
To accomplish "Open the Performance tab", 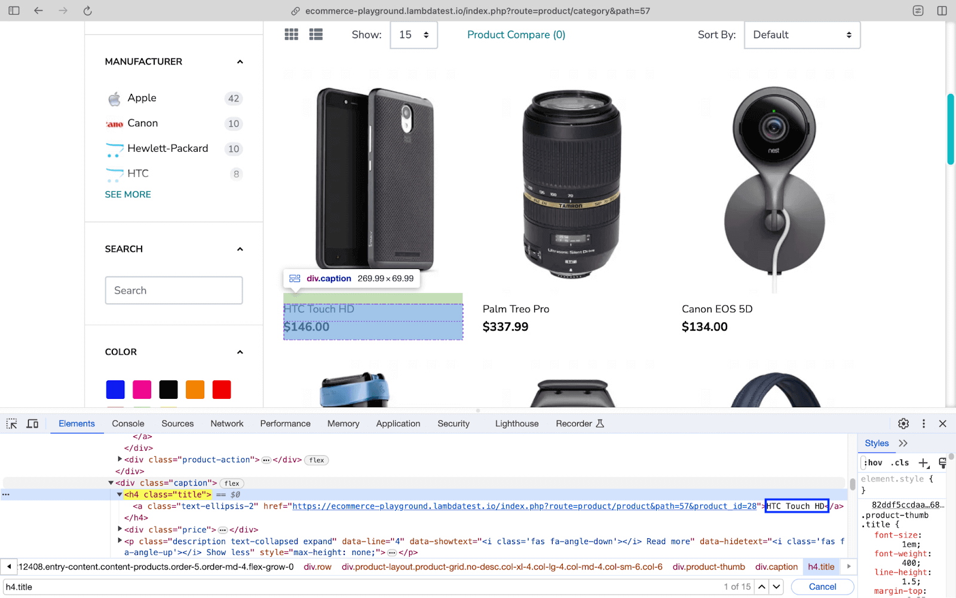I will coord(285,423).
